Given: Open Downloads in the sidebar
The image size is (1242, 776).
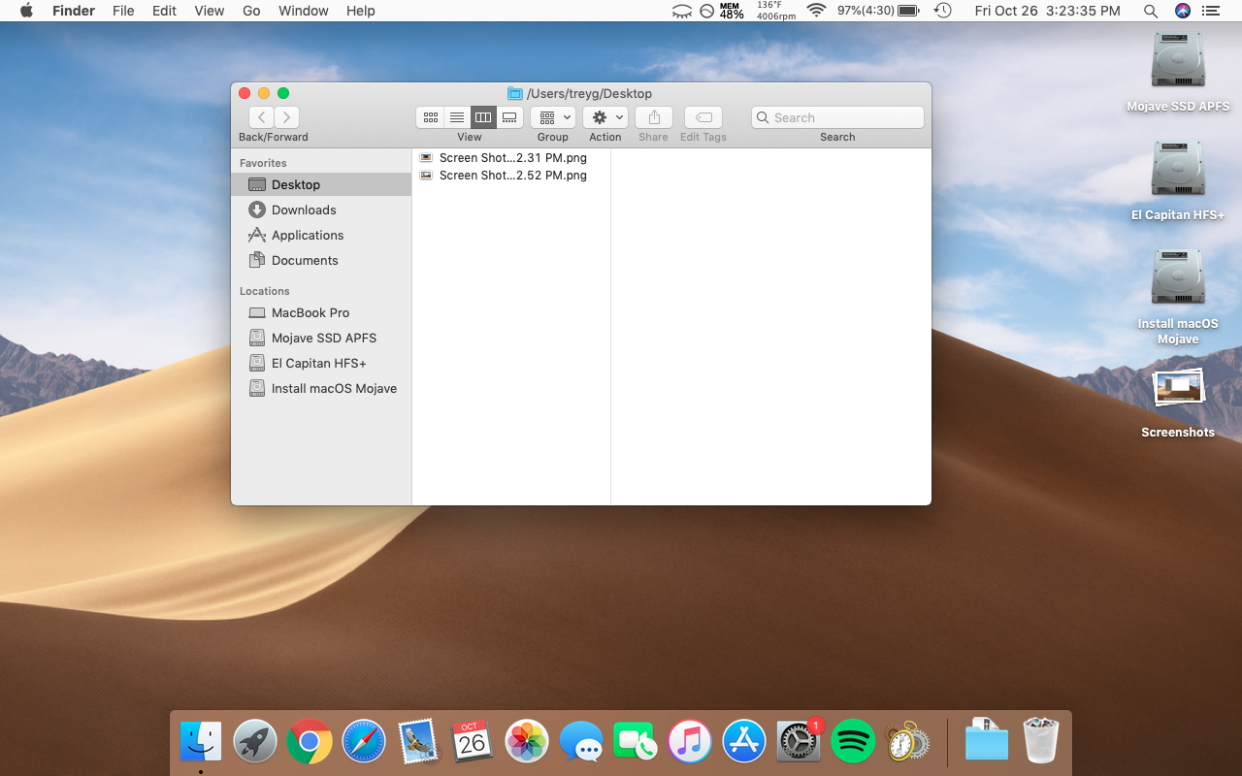Looking at the screenshot, I should pos(303,210).
